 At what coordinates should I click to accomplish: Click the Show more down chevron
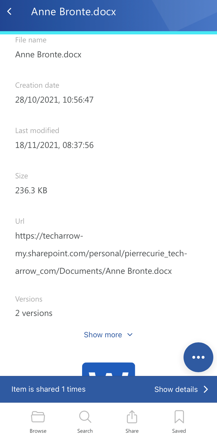coord(130,335)
